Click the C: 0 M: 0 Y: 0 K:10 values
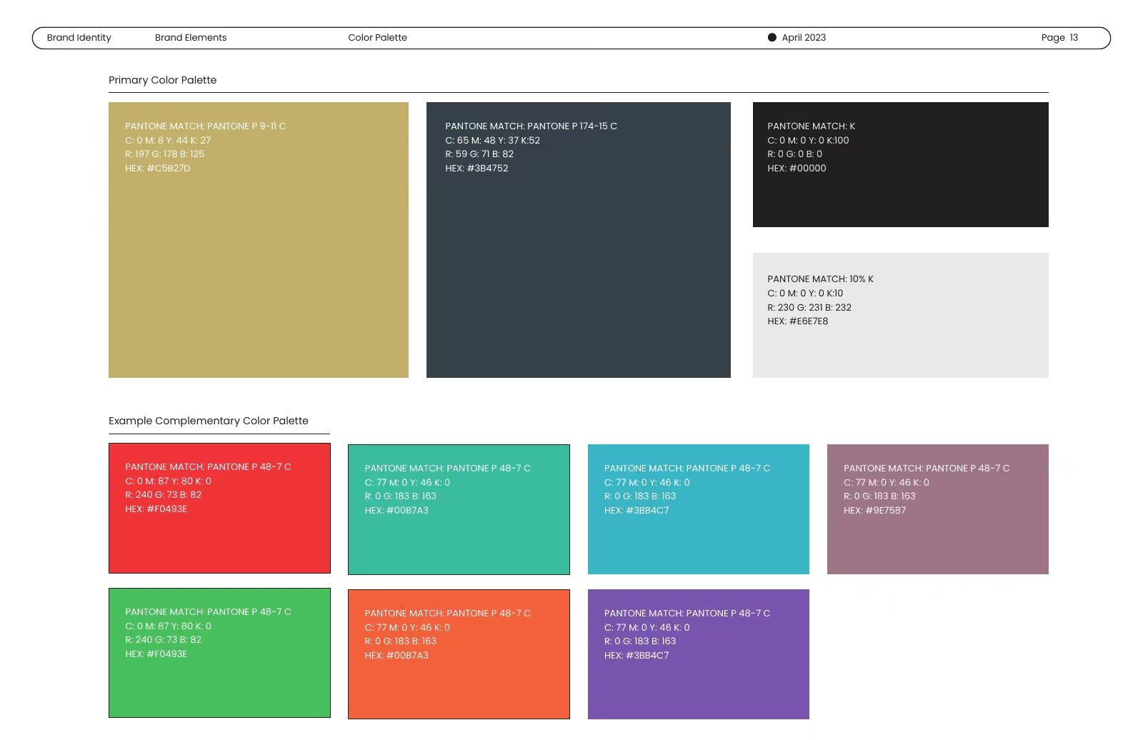The image size is (1143, 740). [805, 294]
